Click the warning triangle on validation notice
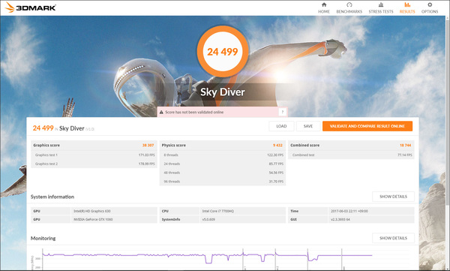The image size is (450, 271). click(161, 112)
